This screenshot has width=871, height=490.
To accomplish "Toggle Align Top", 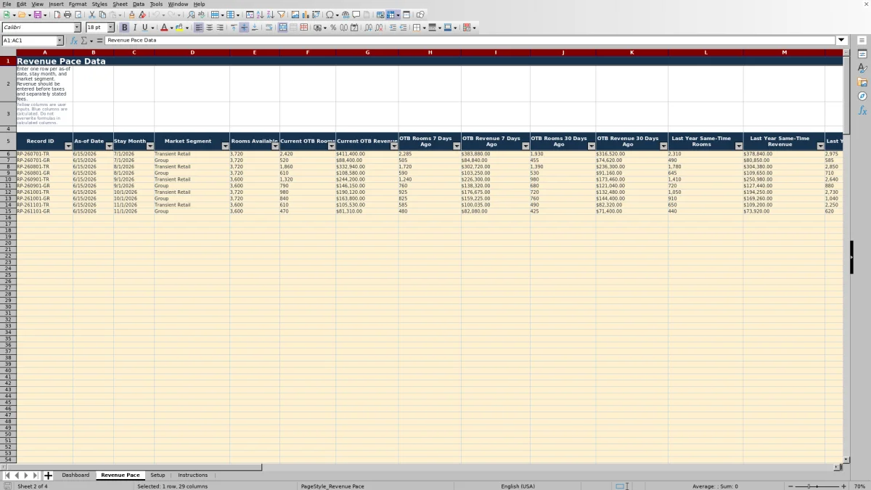I will pos(234,28).
